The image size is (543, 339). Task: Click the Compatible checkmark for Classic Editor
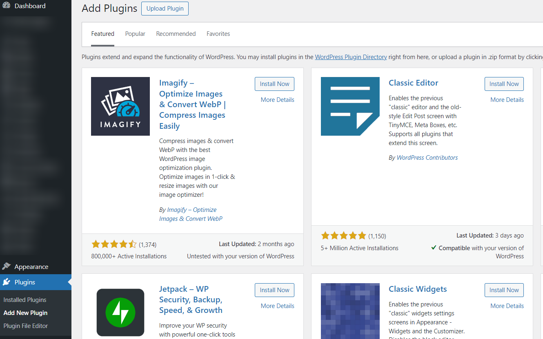tap(434, 248)
